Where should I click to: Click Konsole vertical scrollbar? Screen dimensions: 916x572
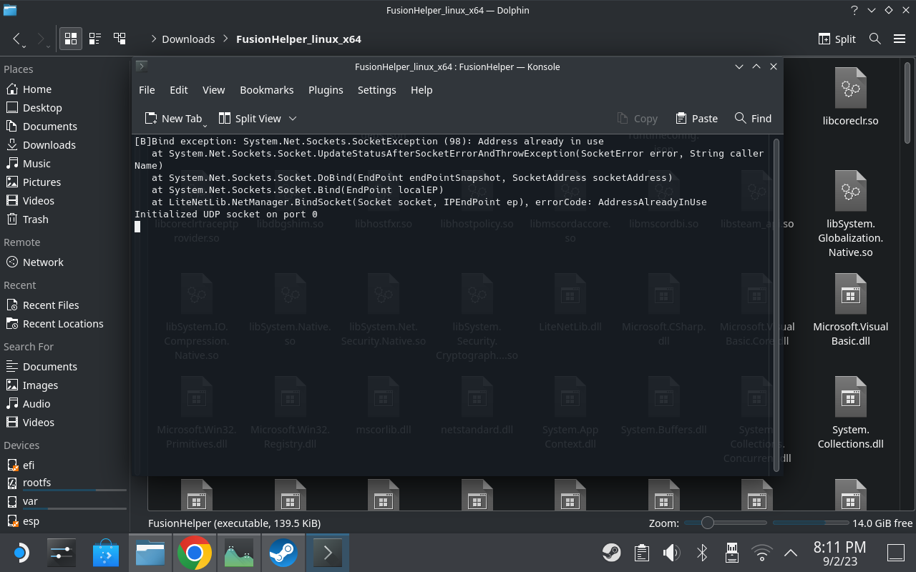(x=776, y=305)
